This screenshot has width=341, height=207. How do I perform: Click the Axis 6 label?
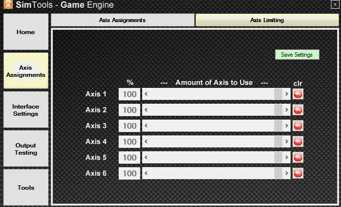pyautogui.click(x=96, y=173)
